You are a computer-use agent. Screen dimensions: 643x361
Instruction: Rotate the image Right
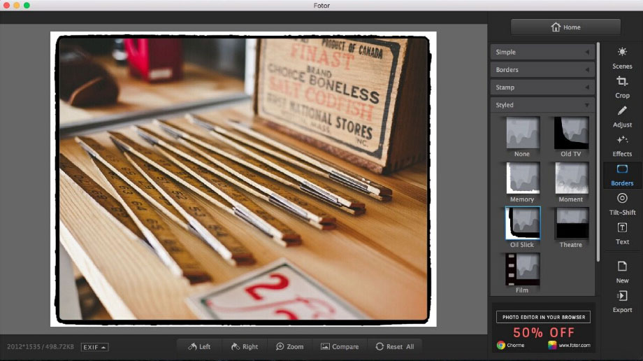tap(245, 346)
